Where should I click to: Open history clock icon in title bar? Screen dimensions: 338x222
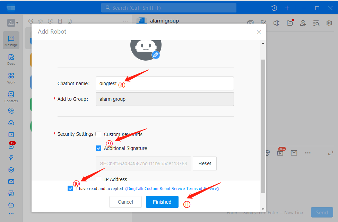tap(274, 8)
